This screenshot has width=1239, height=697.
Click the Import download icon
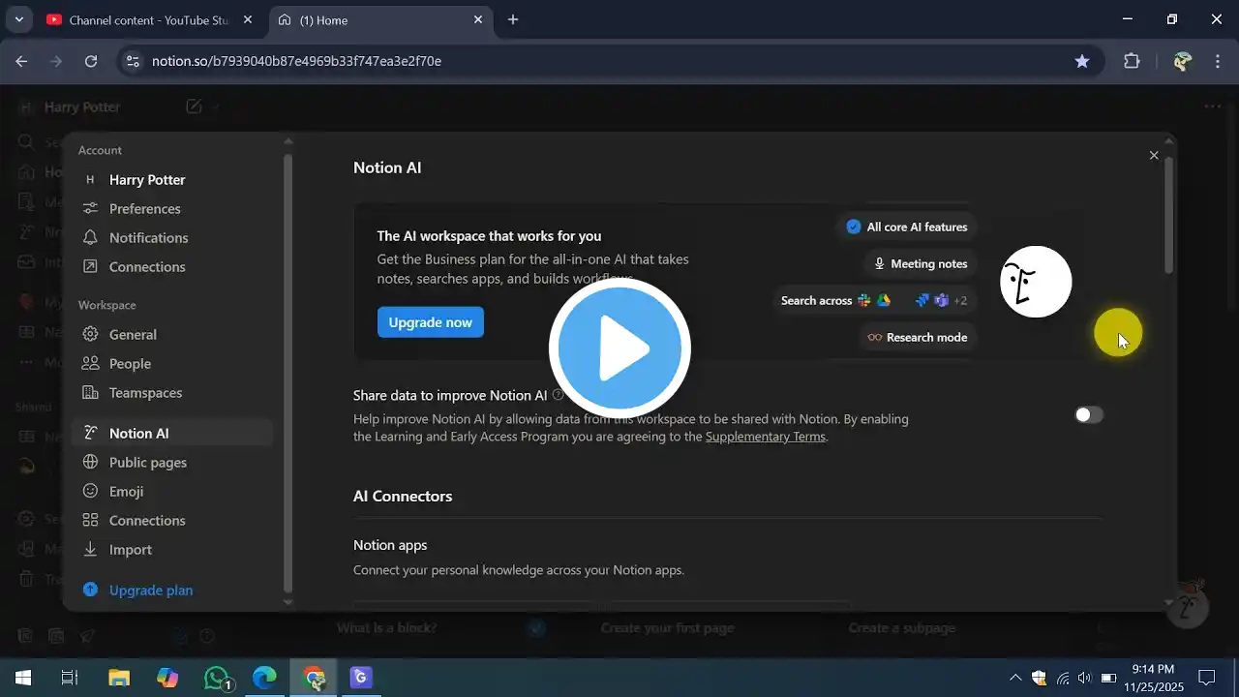(90, 550)
